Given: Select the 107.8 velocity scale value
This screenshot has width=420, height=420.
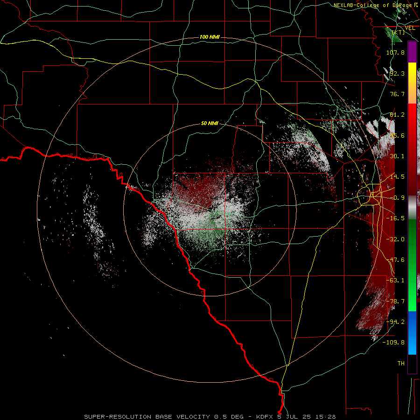Looking at the screenshot, I should click(395, 52).
